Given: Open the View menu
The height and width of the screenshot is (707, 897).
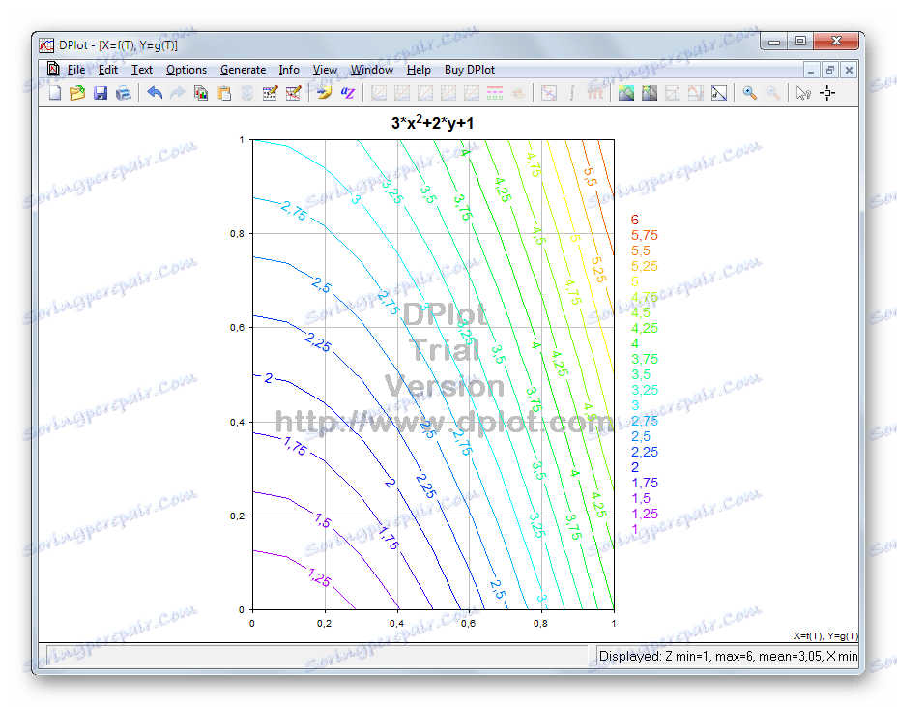Looking at the screenshot, I should click(325, 70).
